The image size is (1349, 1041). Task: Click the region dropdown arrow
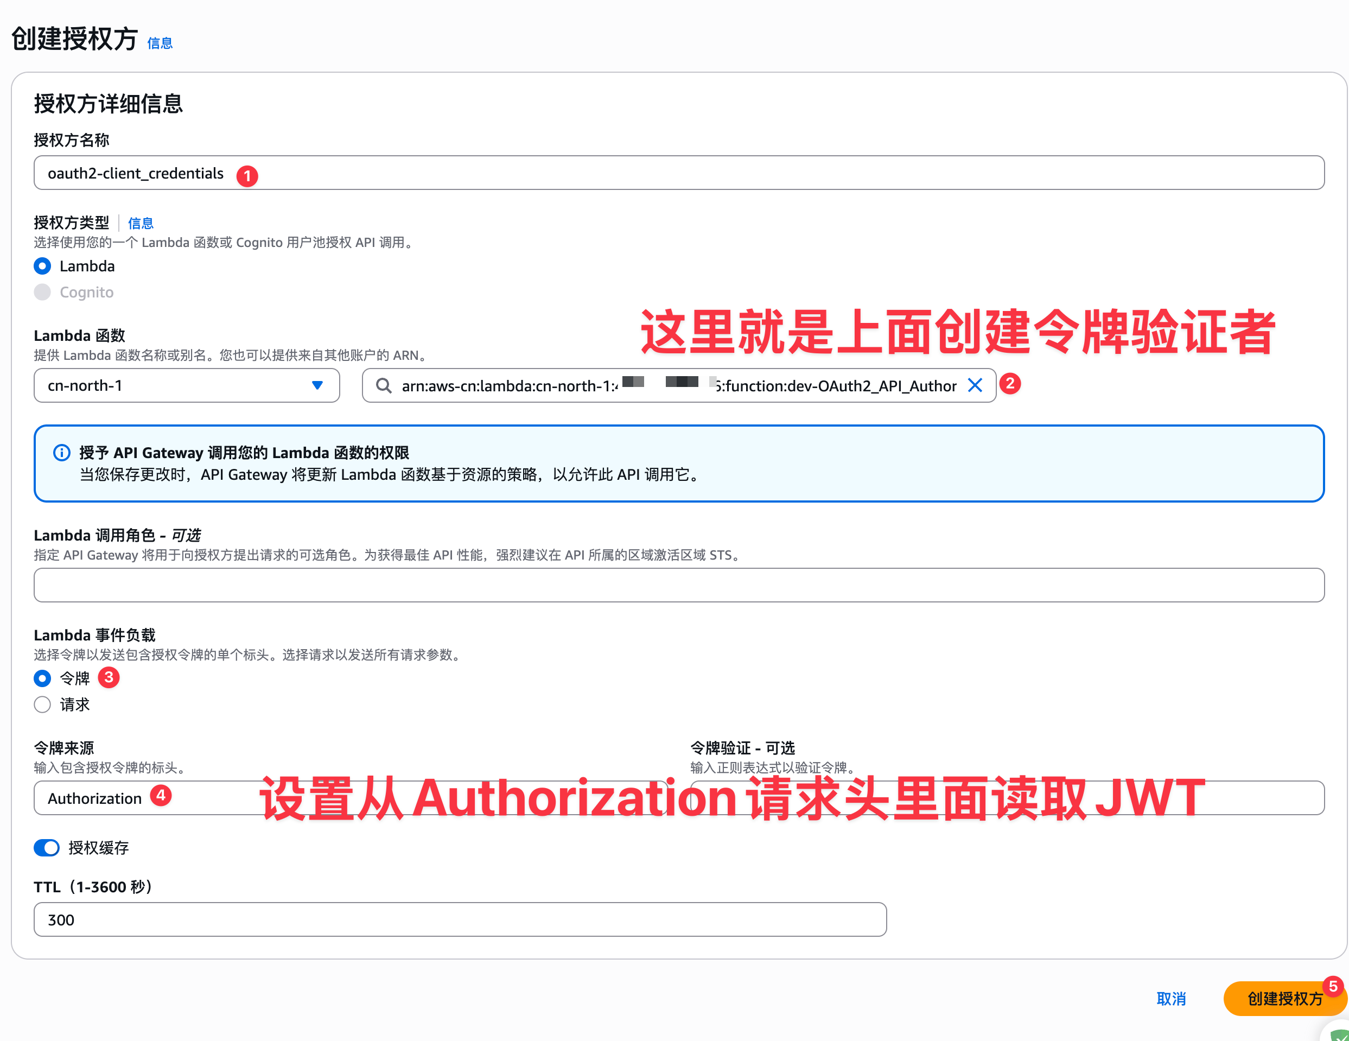click(317, 385)
